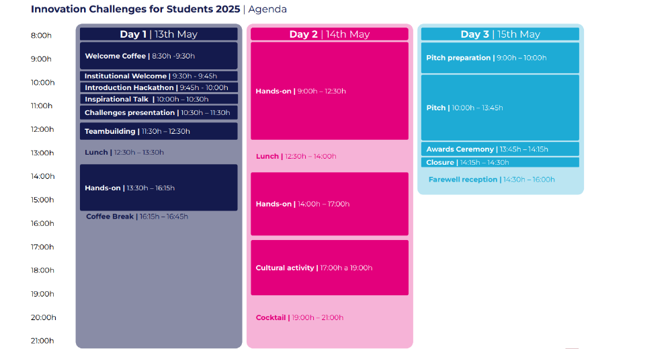
Task: Click the Day 1 13th May header
Action: 159,34
